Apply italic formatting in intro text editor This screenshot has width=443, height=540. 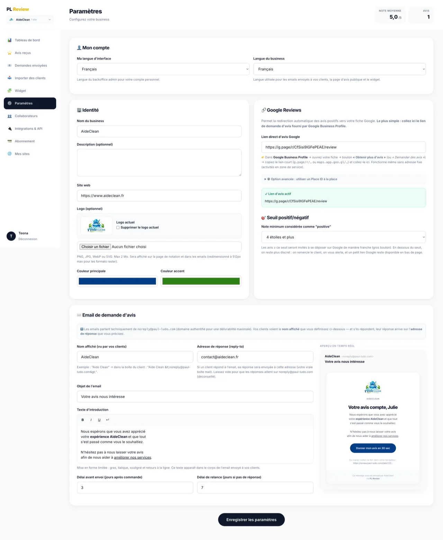coord(91,420)
